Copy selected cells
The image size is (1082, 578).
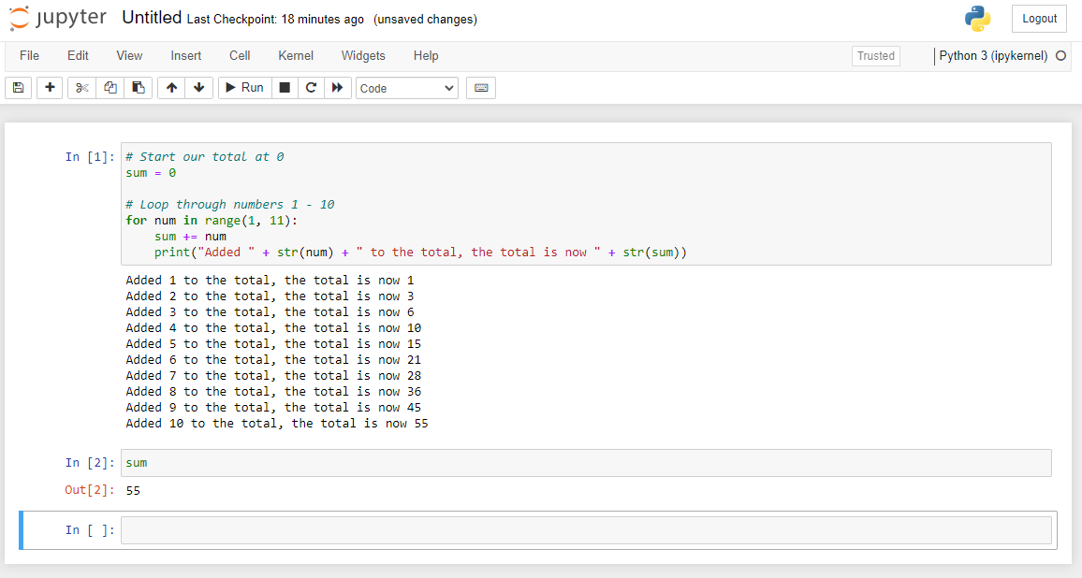click(x=110, y=88)
